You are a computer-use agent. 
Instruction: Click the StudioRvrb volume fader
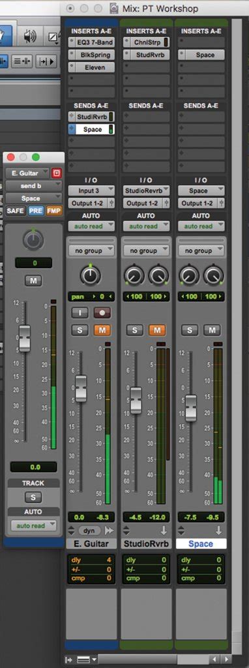point(136,400)
